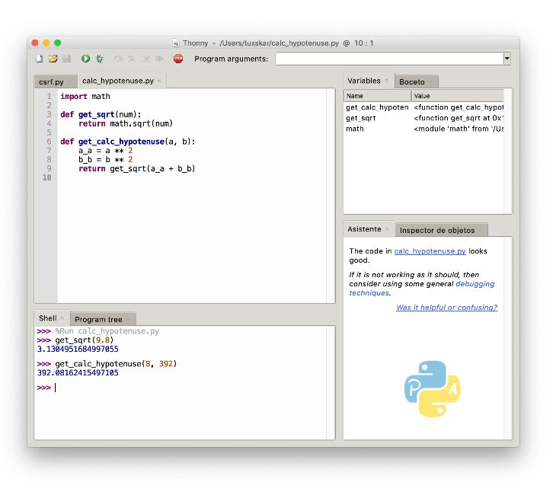556x485 pixels.
Task: Create a new file with toolbar icon
Action: point(40,59)
